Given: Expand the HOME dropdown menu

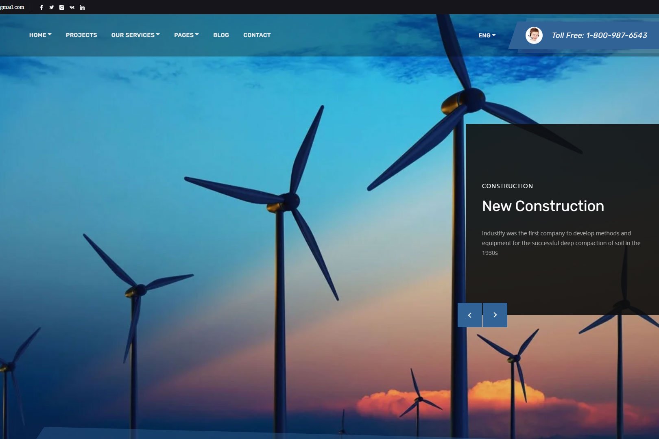Looking at the screenshot, I should 40,35.
